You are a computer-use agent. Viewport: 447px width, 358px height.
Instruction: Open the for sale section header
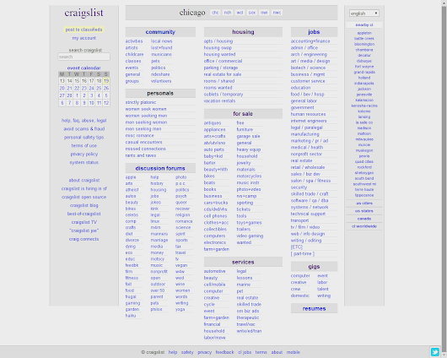(x=243, y=114)
